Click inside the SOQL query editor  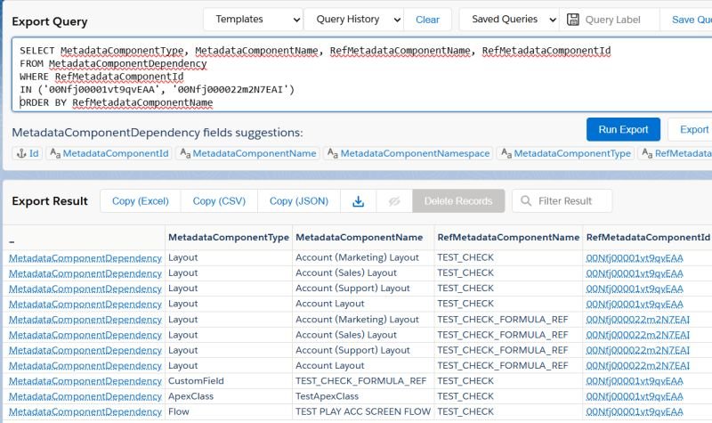click(363, 75)
